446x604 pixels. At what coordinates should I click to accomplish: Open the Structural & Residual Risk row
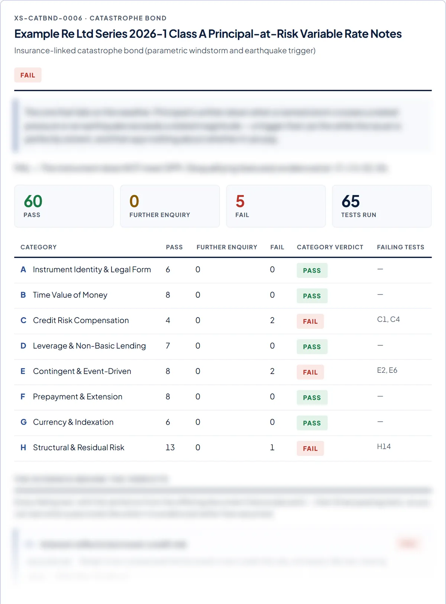(223, 448)
